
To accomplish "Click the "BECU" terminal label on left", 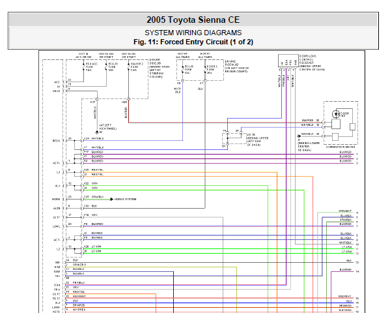I will point(56,141).
